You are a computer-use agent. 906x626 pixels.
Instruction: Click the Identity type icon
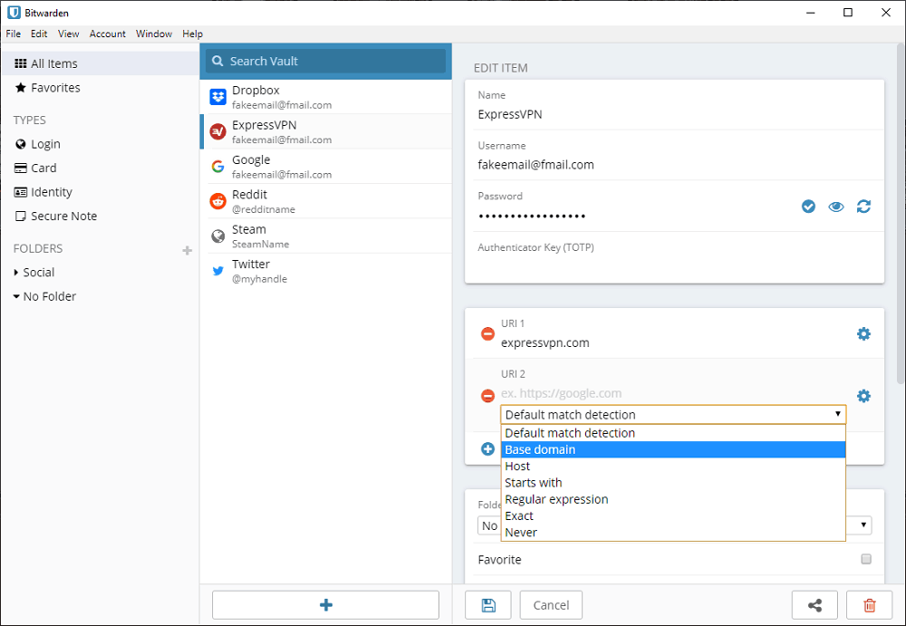click(21, 192)
